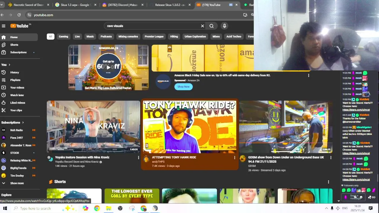Viewport: 379px width, 213px height.
Task: Open Tony Hawk Ride video thumbnail
Action: click(x=189, y=127)
